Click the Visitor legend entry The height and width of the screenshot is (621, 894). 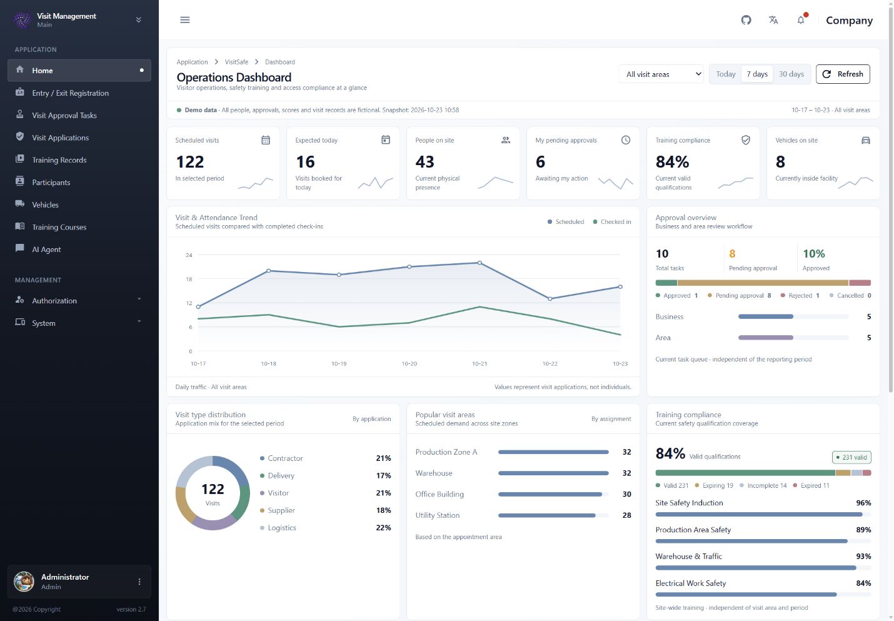click(x=274, y=493)
